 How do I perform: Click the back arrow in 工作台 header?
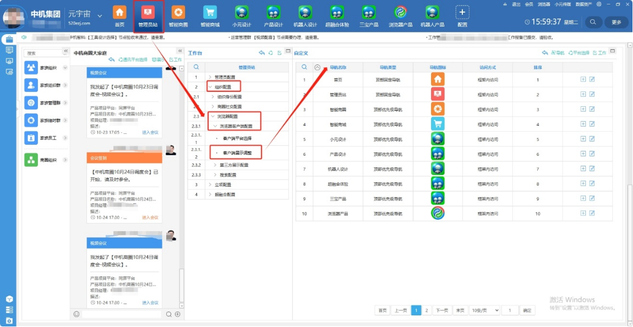261,53
